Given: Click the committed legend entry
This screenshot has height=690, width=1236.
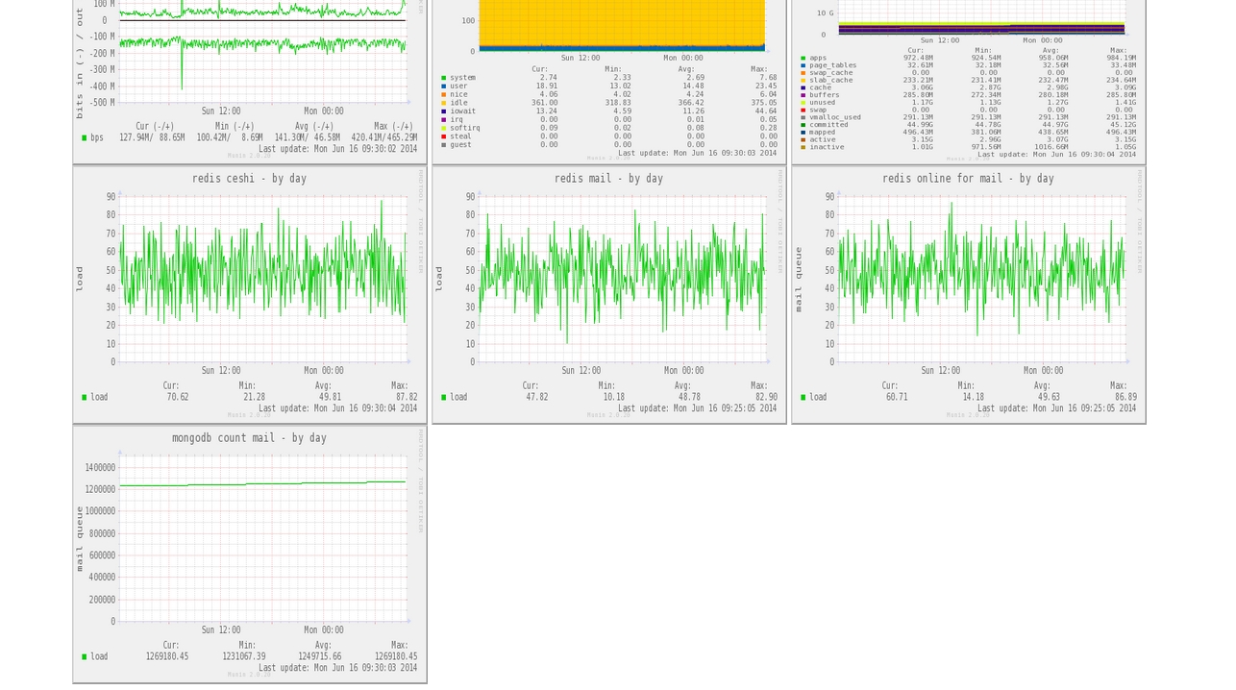Looking at the screenshot, I should click(828, 124).
